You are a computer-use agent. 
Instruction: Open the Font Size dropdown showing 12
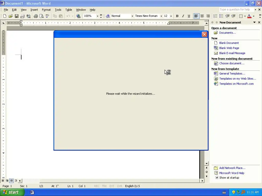point(171,16)
